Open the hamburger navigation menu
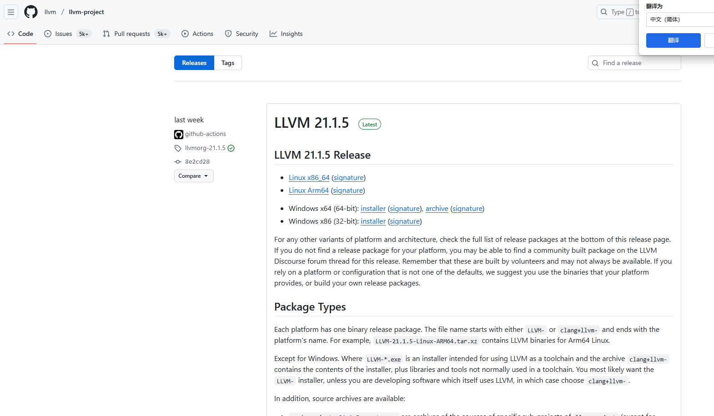Viewport: 714px width, 416px height. 11,12
